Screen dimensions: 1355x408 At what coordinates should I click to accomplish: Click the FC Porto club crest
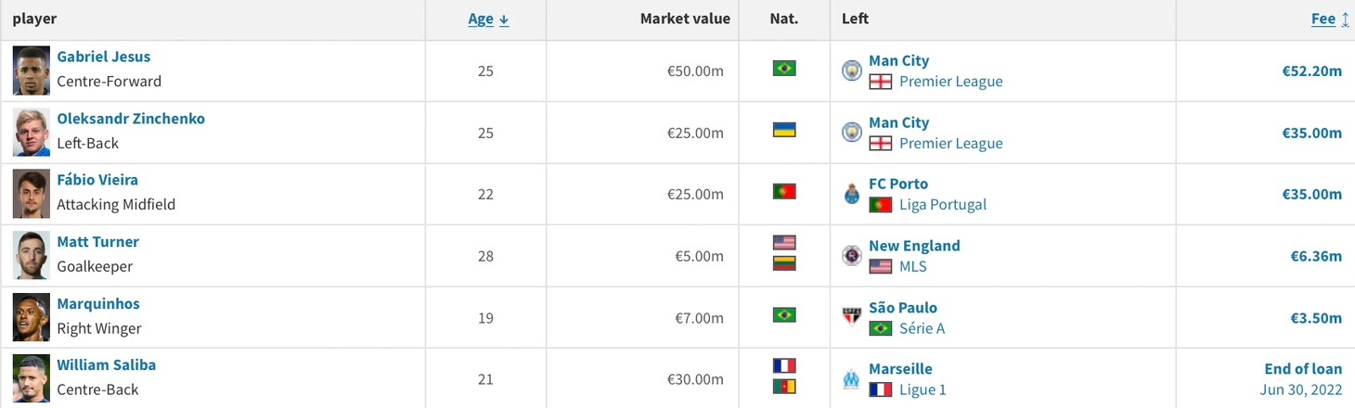pyautogui.click(x=852, y=194)
